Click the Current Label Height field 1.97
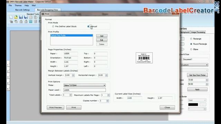 (x=165, y=98)
